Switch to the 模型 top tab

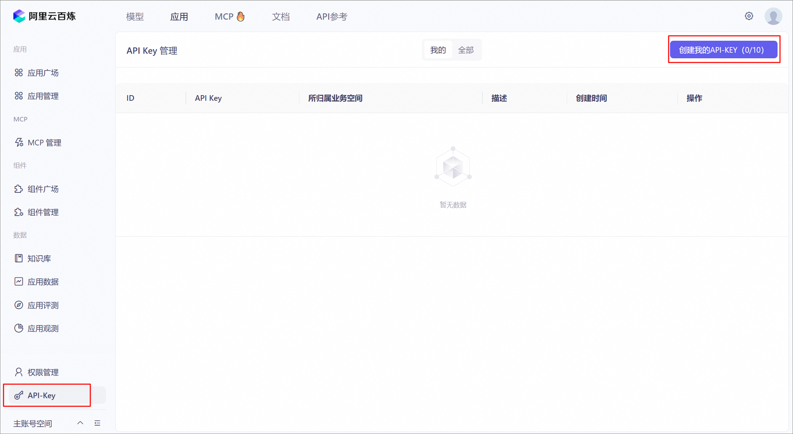(135, 17)
